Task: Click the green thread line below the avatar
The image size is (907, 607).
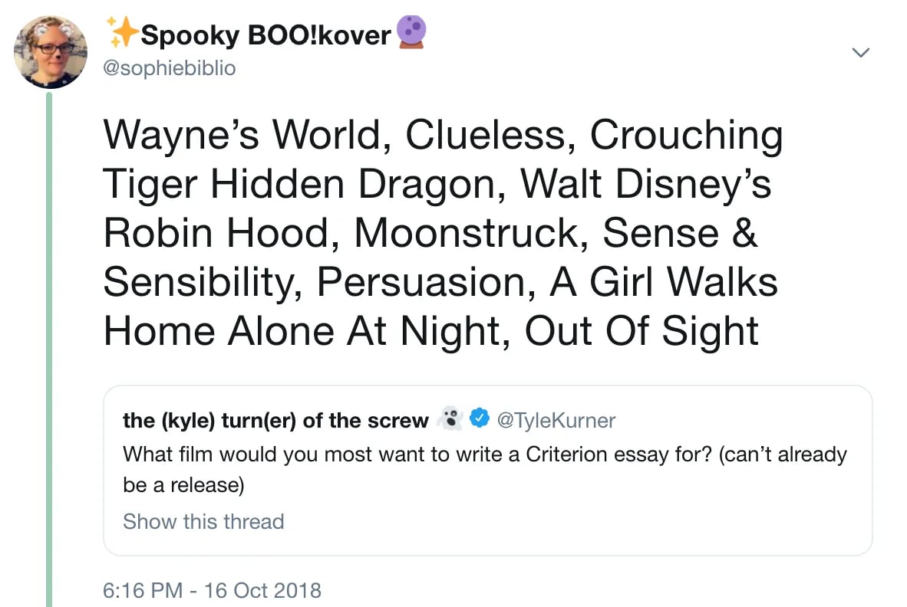Action: pos(50,345)
